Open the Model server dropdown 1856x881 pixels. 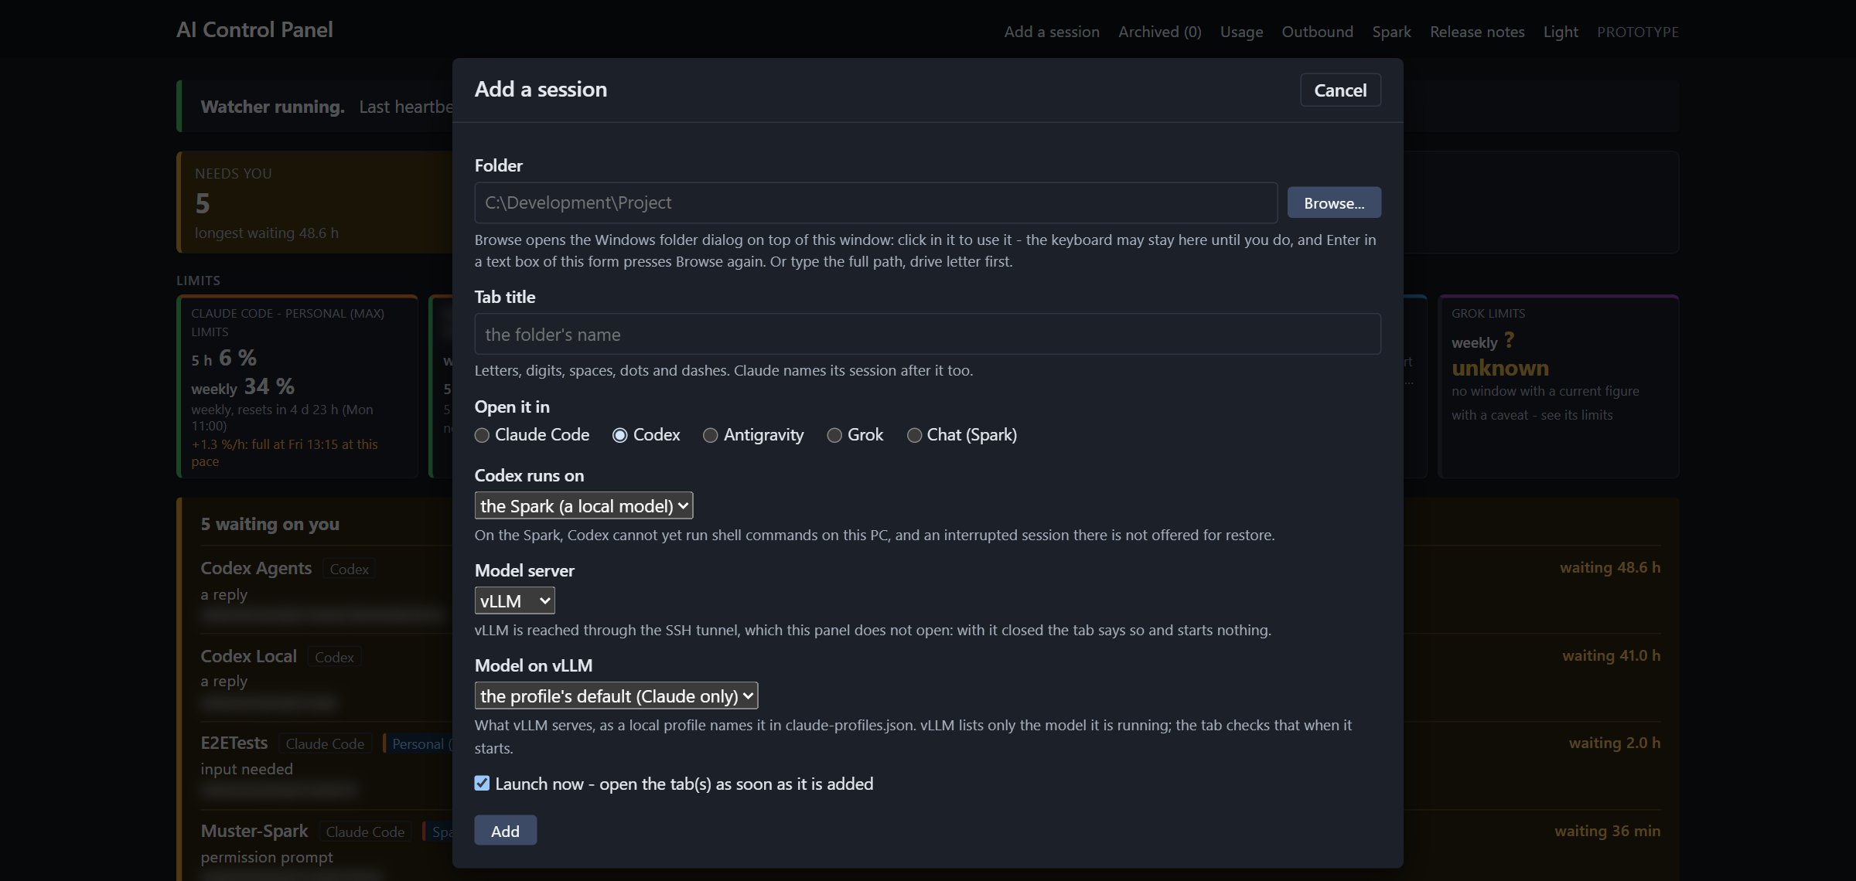[514, 600]
